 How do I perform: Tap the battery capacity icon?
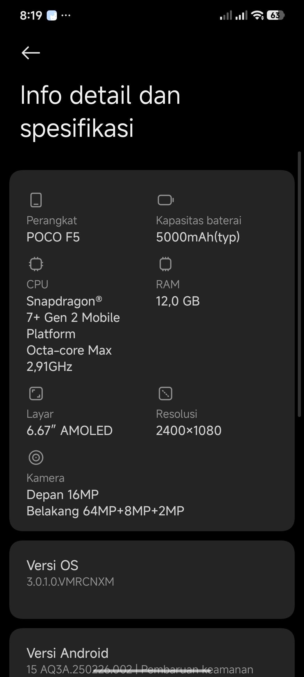tap(166, 200)
